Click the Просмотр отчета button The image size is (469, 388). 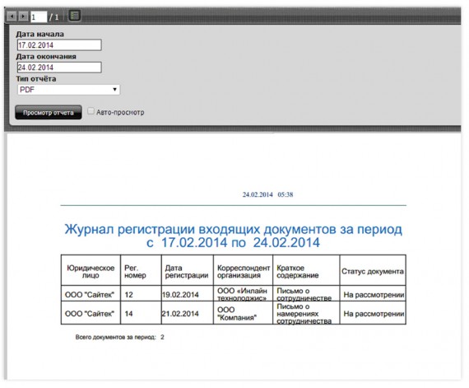49,113
